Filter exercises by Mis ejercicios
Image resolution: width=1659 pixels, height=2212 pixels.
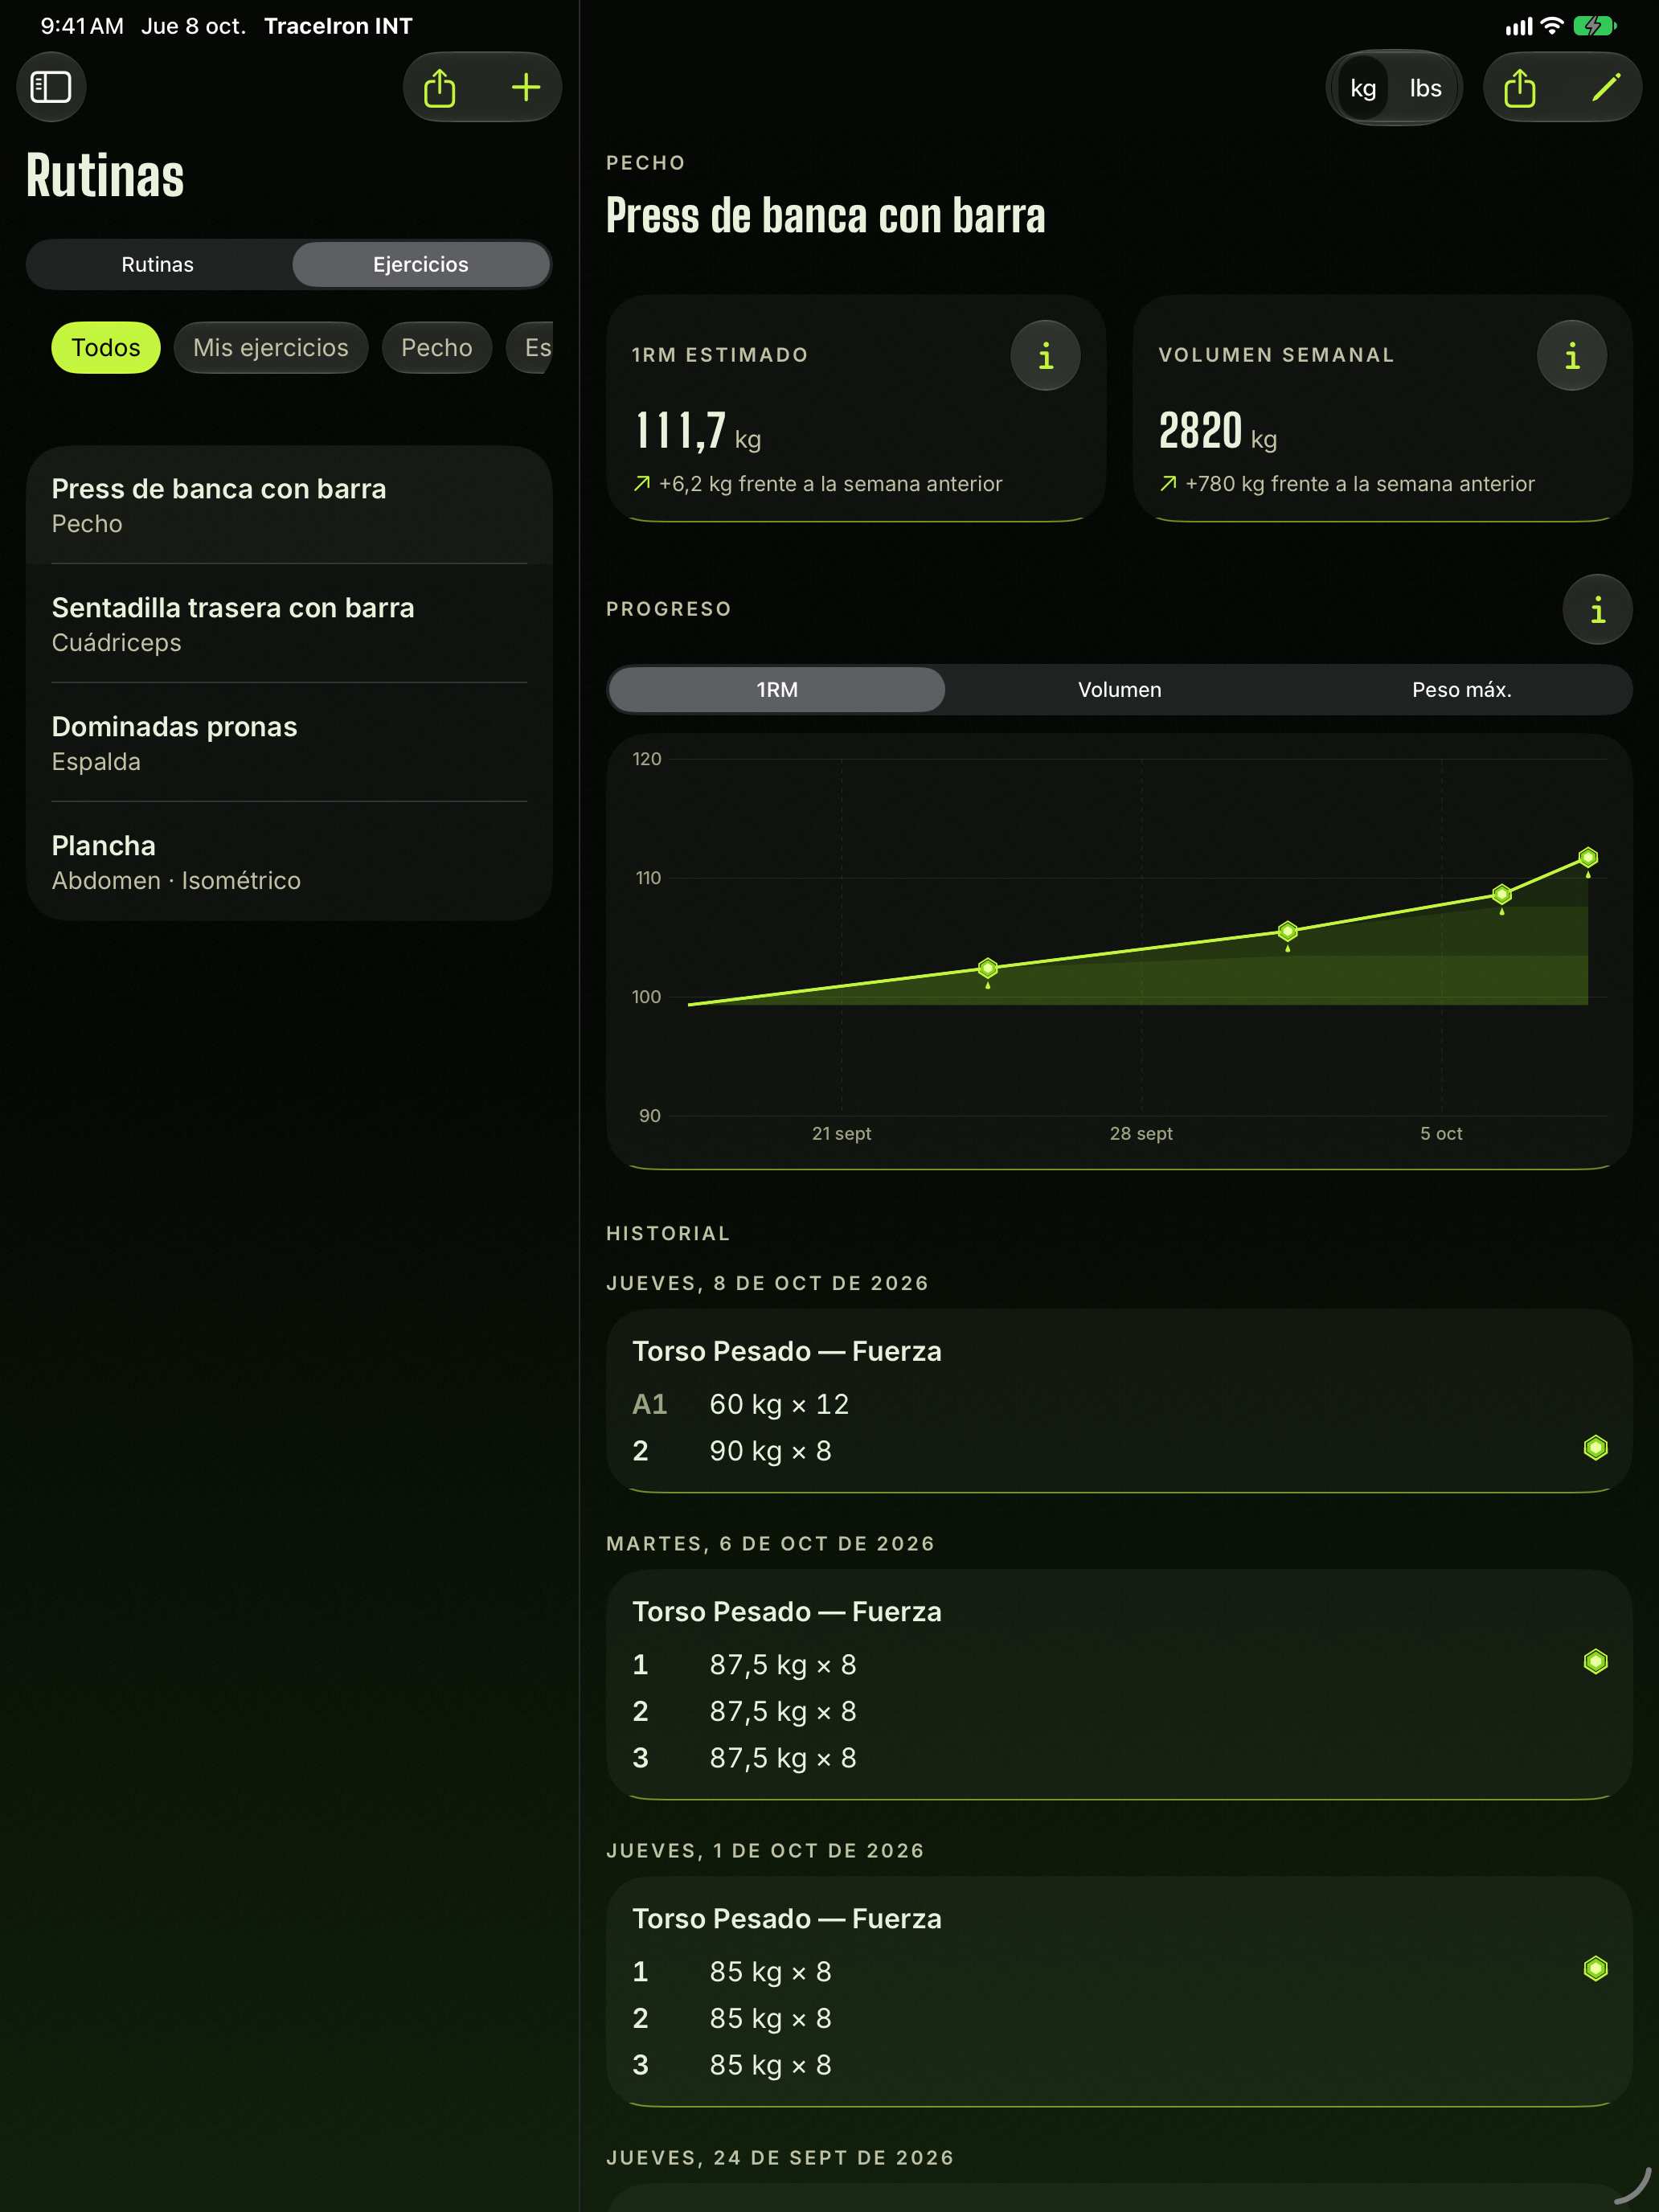(x=271, y=348)
